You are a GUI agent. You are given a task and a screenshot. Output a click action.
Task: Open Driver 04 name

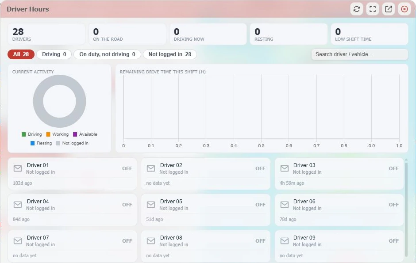[x=38, y=201]
